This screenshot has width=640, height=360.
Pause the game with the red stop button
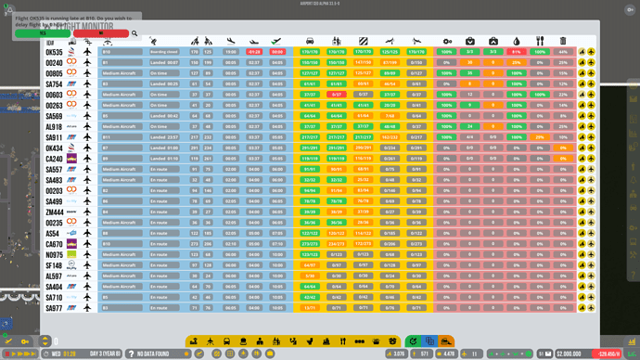tap(6, 354)
